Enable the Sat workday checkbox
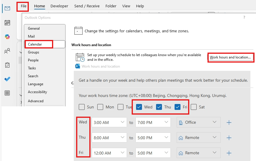256x161 pixels. point(194,107)
